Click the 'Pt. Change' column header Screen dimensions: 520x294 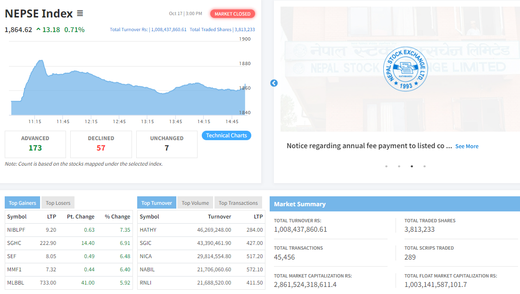(x=81, y=217)
